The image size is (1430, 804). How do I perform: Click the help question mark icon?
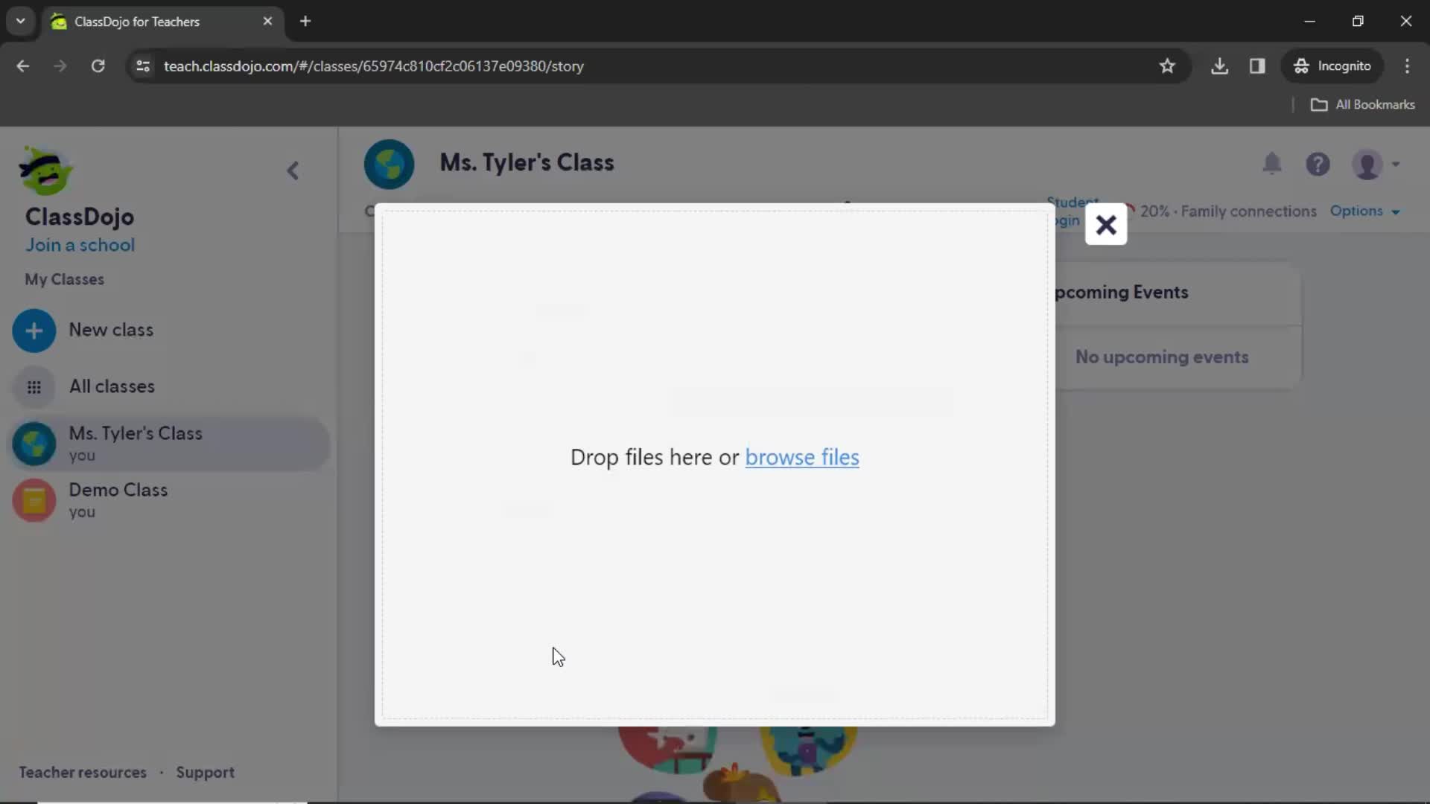tap(1319, 164)
